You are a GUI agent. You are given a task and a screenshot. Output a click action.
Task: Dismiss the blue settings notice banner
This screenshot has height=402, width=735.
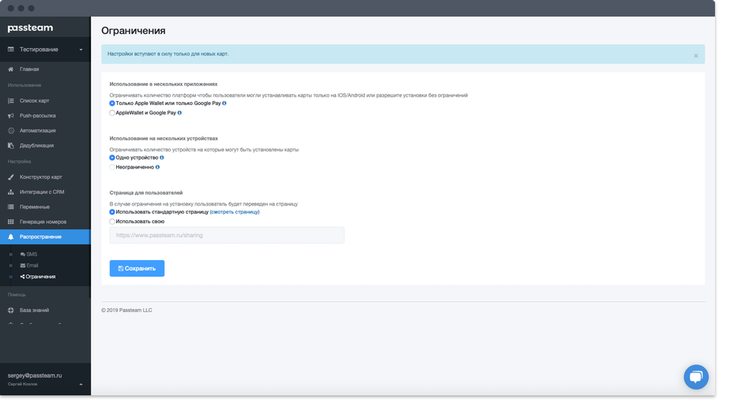pos(696,55)
